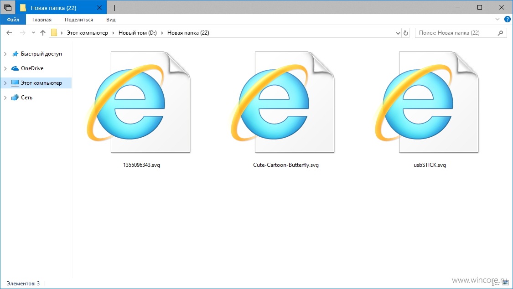
Task: Select the usbSTICK.svg file icon
Action: [427, 102]
